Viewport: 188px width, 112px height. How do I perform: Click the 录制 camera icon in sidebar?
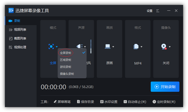pos(11,21)
